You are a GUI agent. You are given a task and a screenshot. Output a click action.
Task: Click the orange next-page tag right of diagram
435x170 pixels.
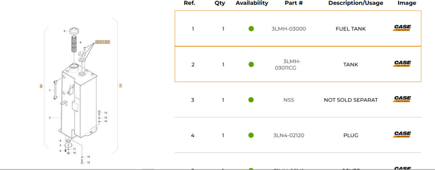pos(121,85)
